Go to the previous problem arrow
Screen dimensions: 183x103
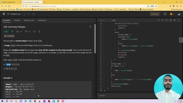click(25, 14)
